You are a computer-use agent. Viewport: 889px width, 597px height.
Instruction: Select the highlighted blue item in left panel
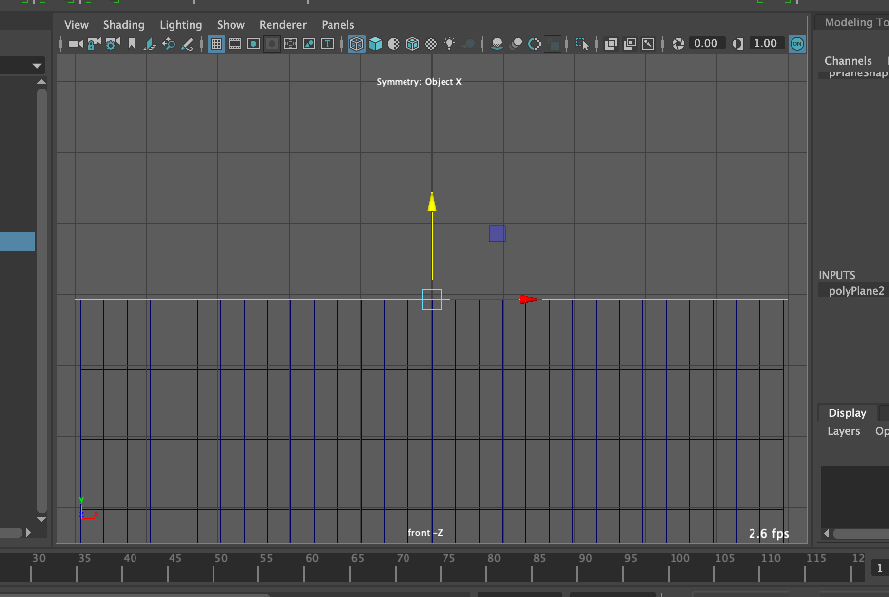coord(18,242)
